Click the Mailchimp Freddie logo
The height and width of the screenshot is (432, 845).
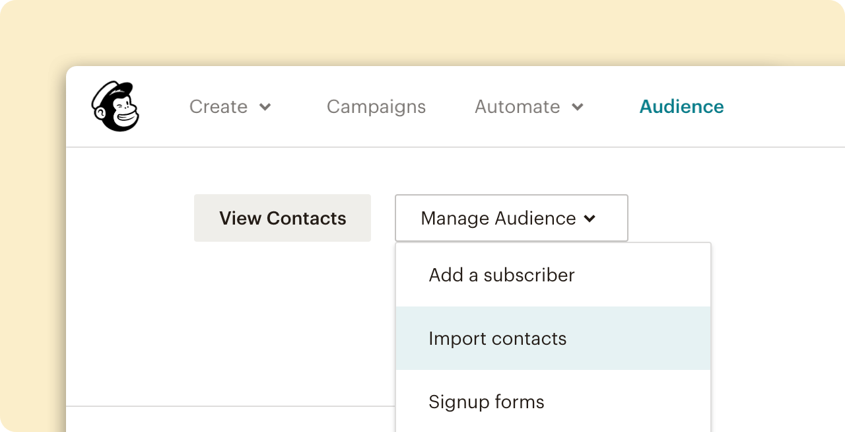[115, 106]
